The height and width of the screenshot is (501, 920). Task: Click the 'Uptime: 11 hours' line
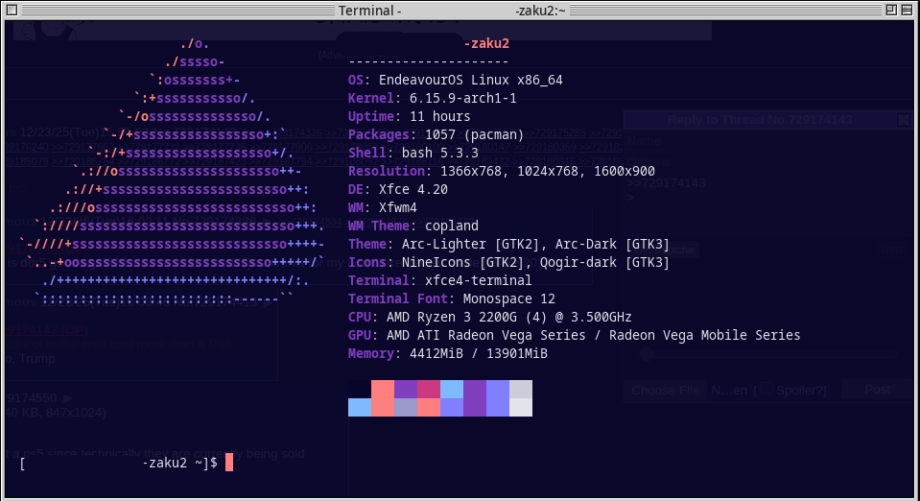409,116
